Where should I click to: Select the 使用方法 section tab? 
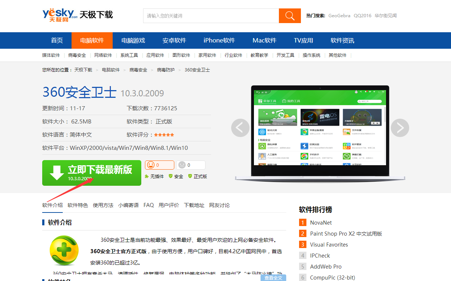[x=103, y=205]
